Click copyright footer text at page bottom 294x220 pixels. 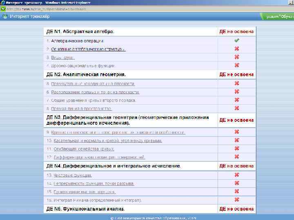pos(153,218)
